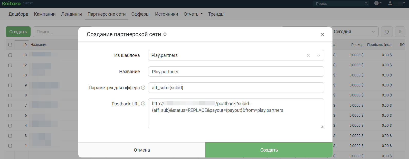Click the EXPERT edition label
The width and height of the screenshot is (409, 159).
(x=28, y=4)
